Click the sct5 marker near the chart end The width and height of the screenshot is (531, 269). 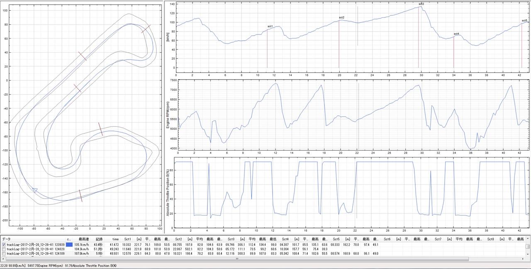click(x=524, y=20)
